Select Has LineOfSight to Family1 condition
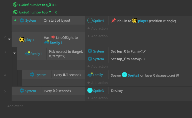The height and width of the screenshot is (118, 192). tap(61, 40)
